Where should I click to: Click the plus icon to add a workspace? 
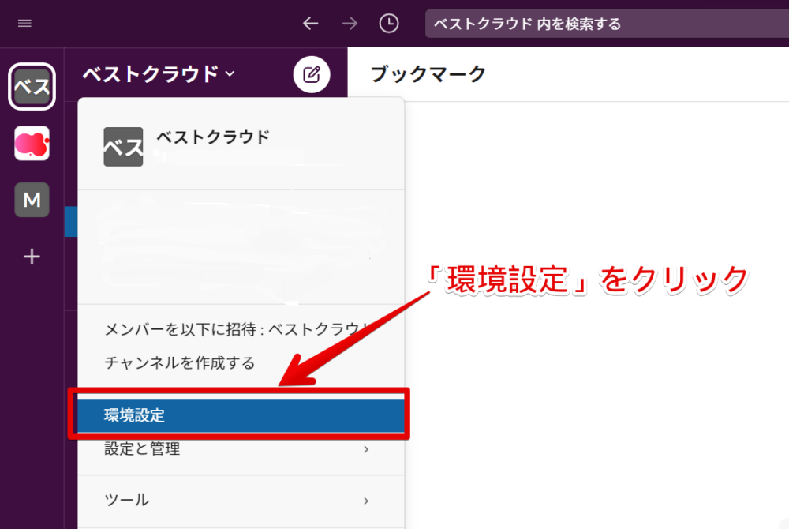click(32, 257)
